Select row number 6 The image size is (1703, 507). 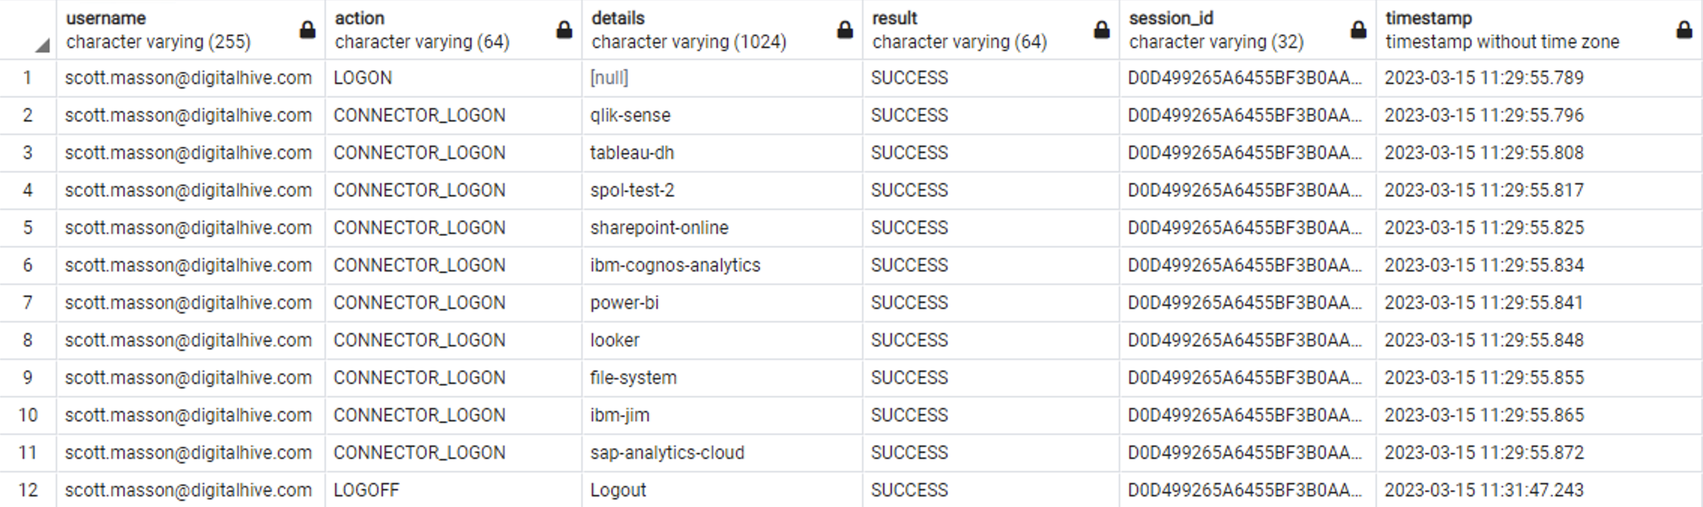coord(28,265)
